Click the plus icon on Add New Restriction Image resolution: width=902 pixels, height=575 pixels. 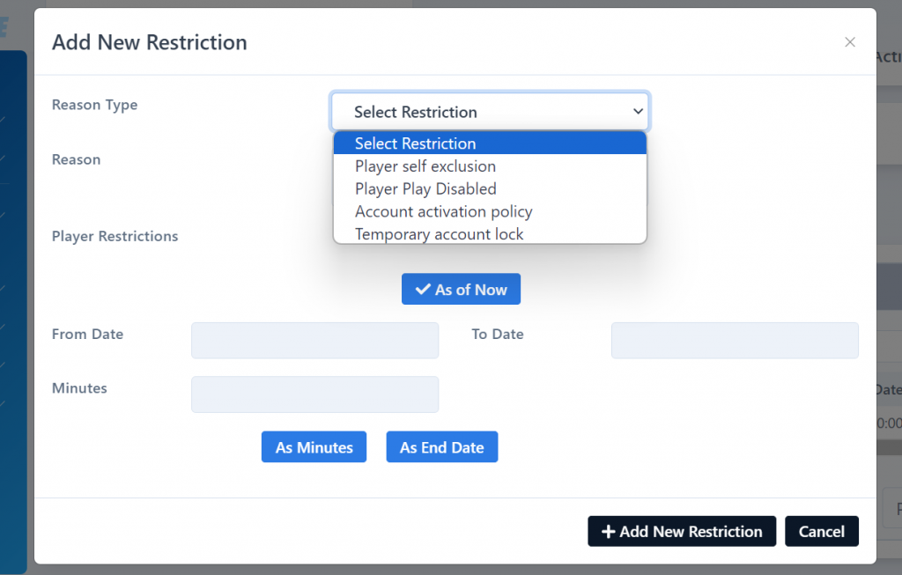(x=608, y=532)
